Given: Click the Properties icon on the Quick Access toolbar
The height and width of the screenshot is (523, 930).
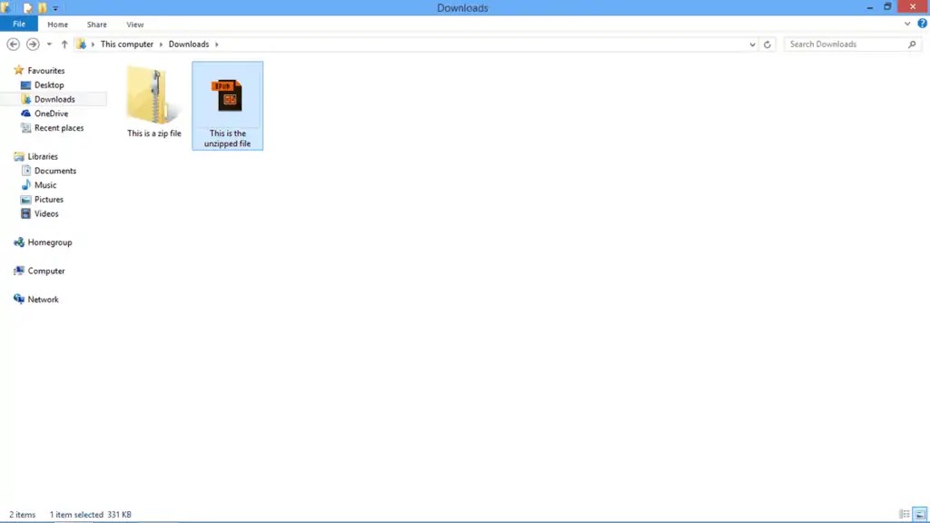Looking at the screenshot, I should coord(27,7).
